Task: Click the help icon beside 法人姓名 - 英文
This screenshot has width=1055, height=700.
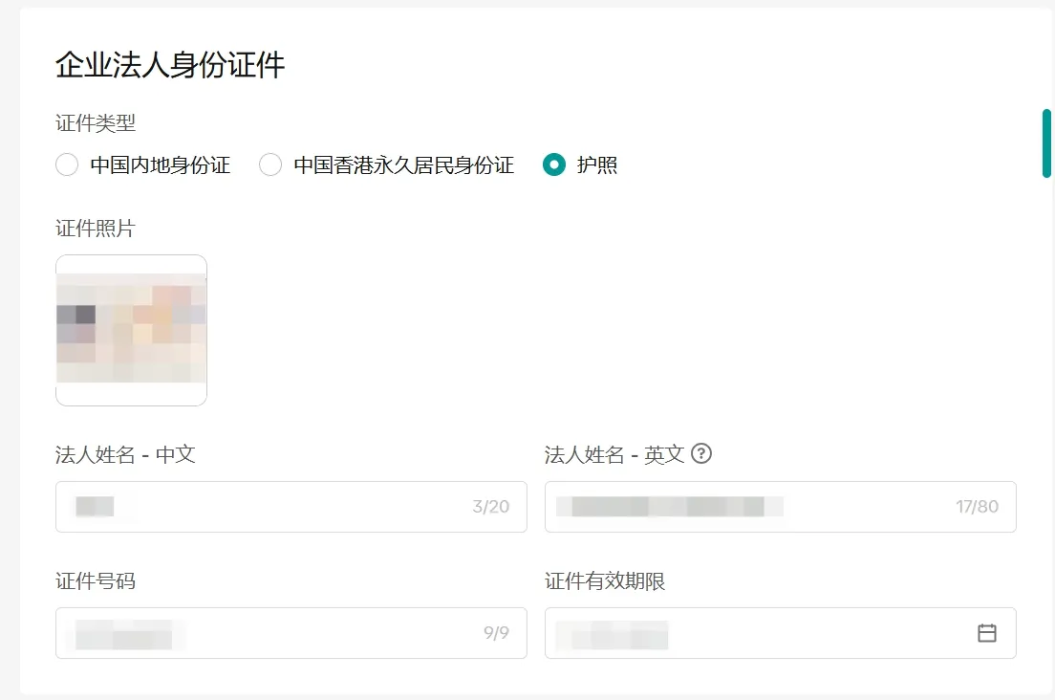Action: (x=700, y=454)
